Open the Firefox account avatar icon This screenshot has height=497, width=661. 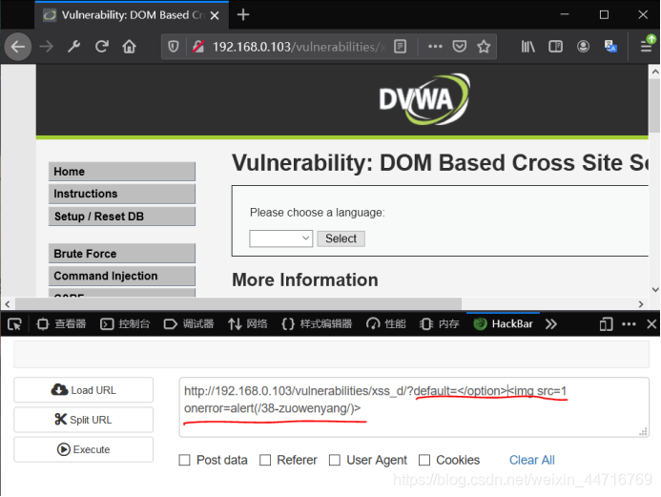click(583, 47)
